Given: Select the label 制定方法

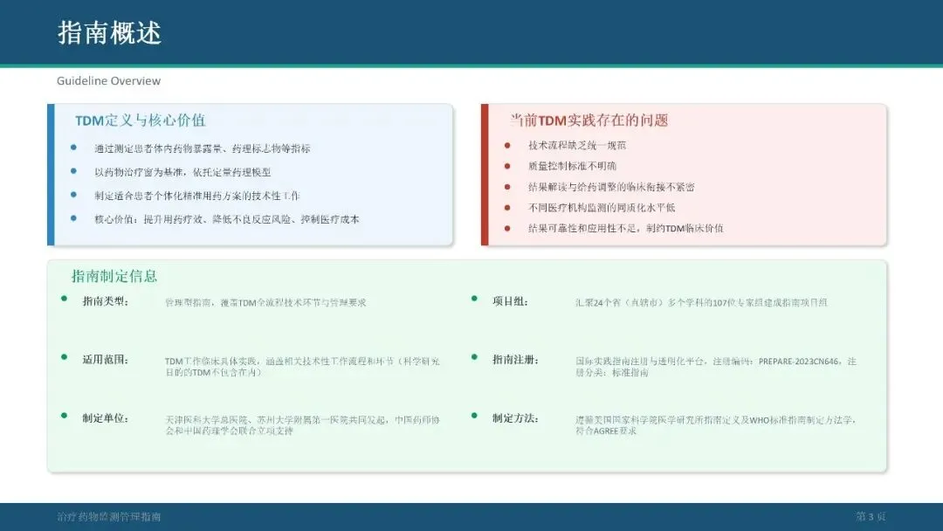Looking at the screenshot, I should tap(515, 418).
